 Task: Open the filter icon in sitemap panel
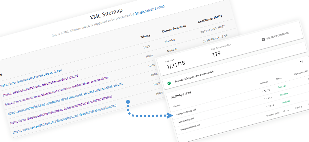click(301, 62)
